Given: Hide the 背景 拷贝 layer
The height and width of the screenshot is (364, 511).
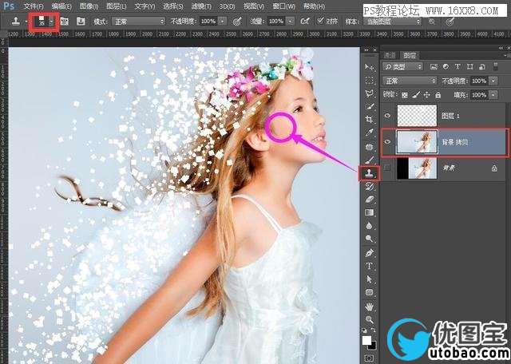Looking at the screenshot, I should point(389,141).
